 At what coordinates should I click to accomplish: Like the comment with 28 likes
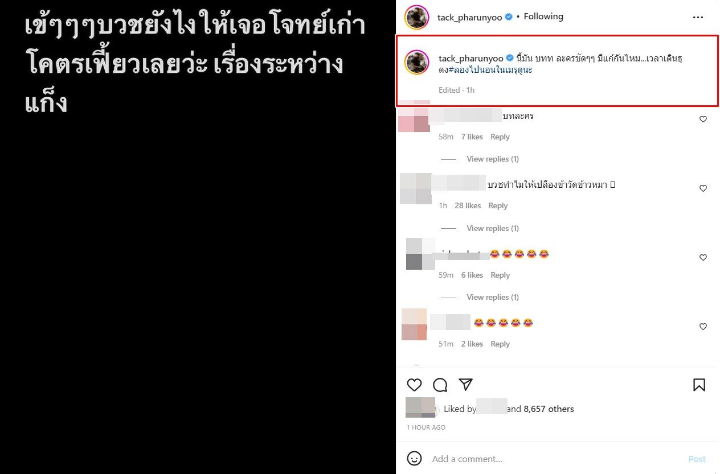703,188
